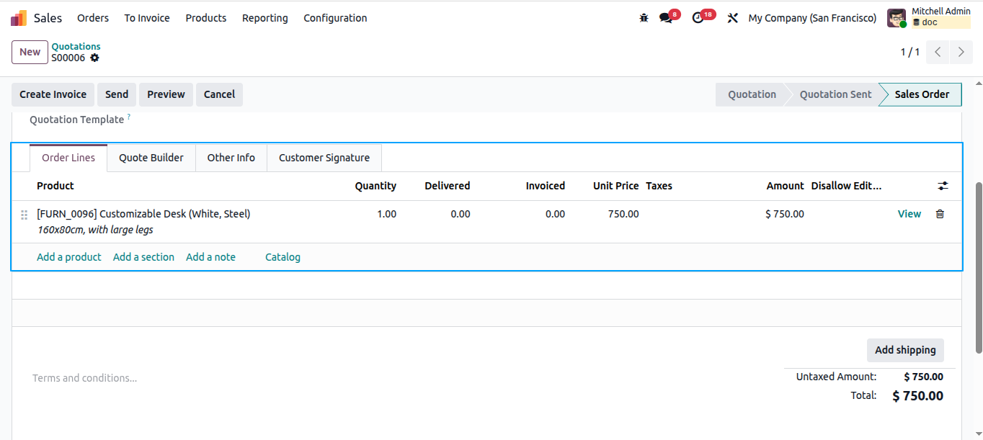
Task: Open the Catalog link
Action: pyautogui.click(x=283, y=257)
